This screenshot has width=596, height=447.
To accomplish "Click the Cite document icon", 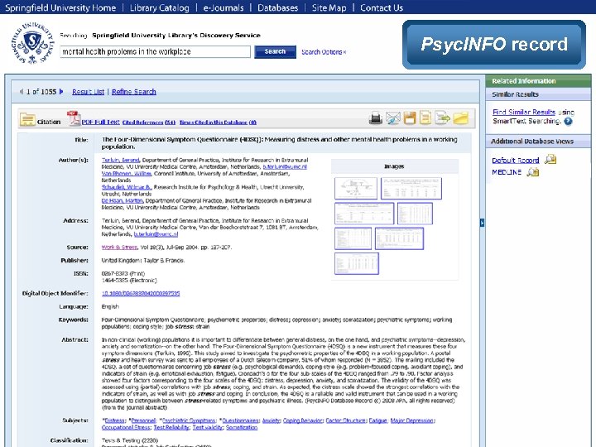I will point(425,118).
